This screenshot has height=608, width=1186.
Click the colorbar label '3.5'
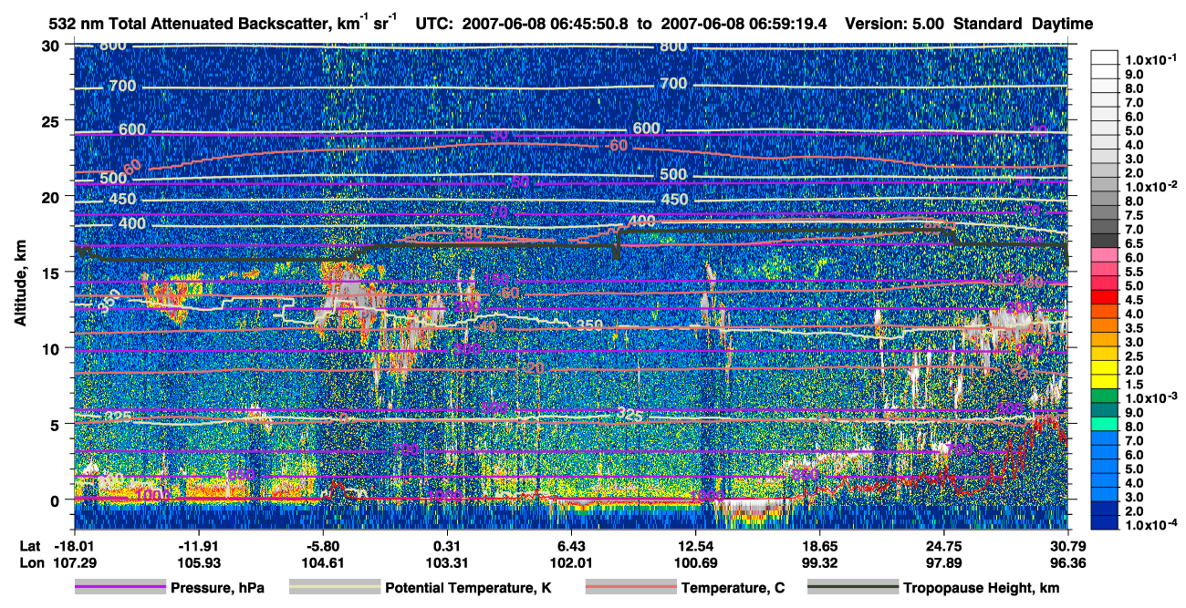[1134, 328]
